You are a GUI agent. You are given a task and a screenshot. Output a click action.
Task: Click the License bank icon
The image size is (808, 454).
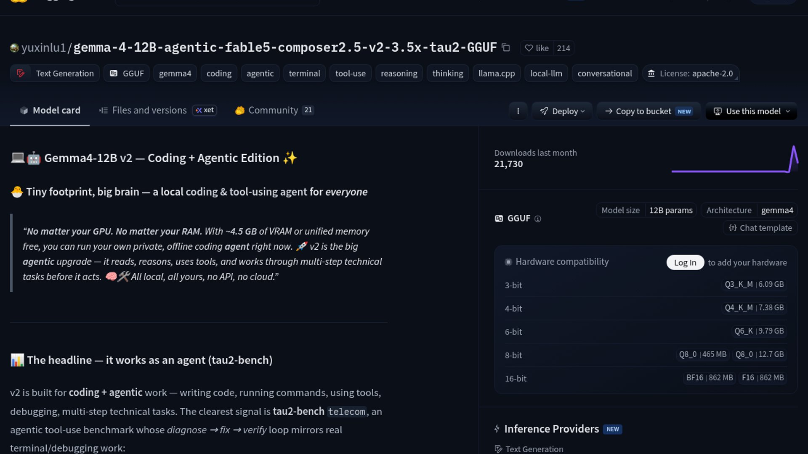tap(651, 74)
